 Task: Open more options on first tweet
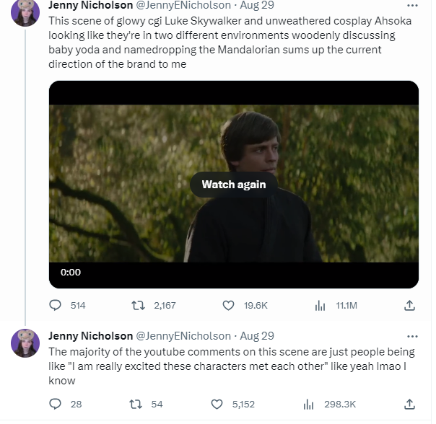(x=412, y=4)
